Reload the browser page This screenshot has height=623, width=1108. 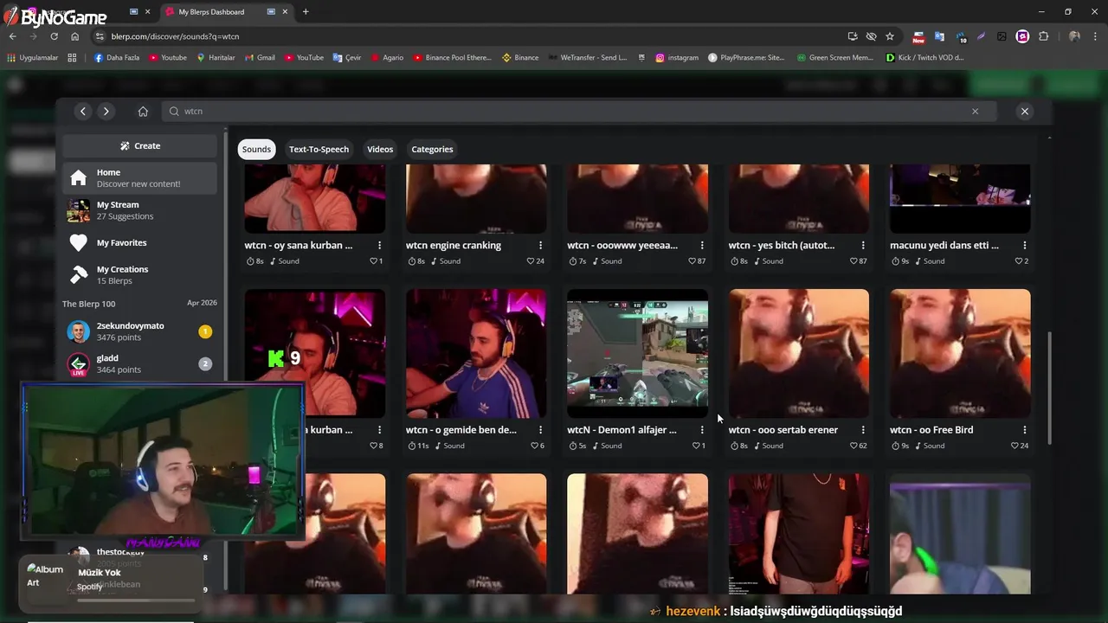(54, 36)
